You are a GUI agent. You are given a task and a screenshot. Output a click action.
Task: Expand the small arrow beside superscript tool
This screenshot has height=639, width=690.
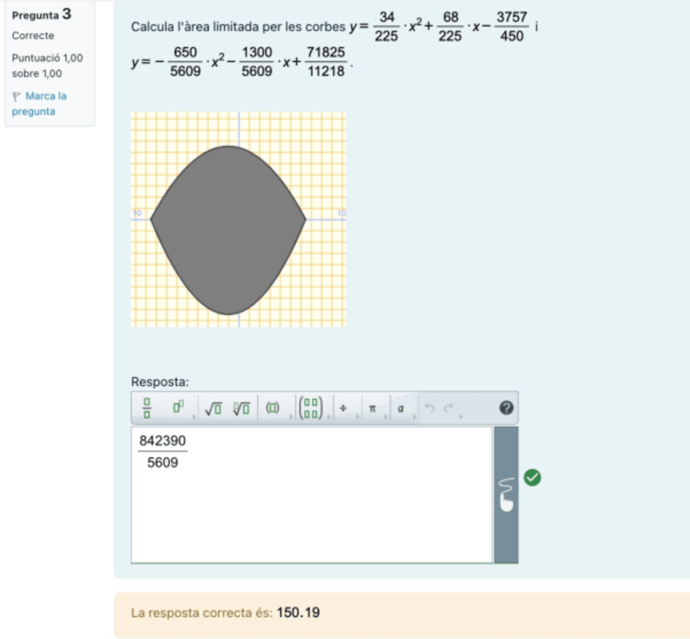pos(194,417)
